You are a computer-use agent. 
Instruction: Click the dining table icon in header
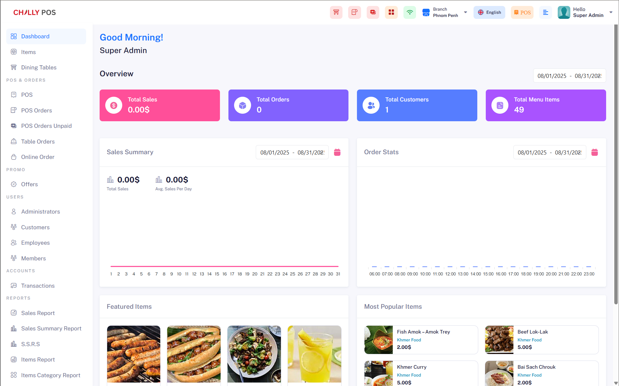tap(336, 13)
